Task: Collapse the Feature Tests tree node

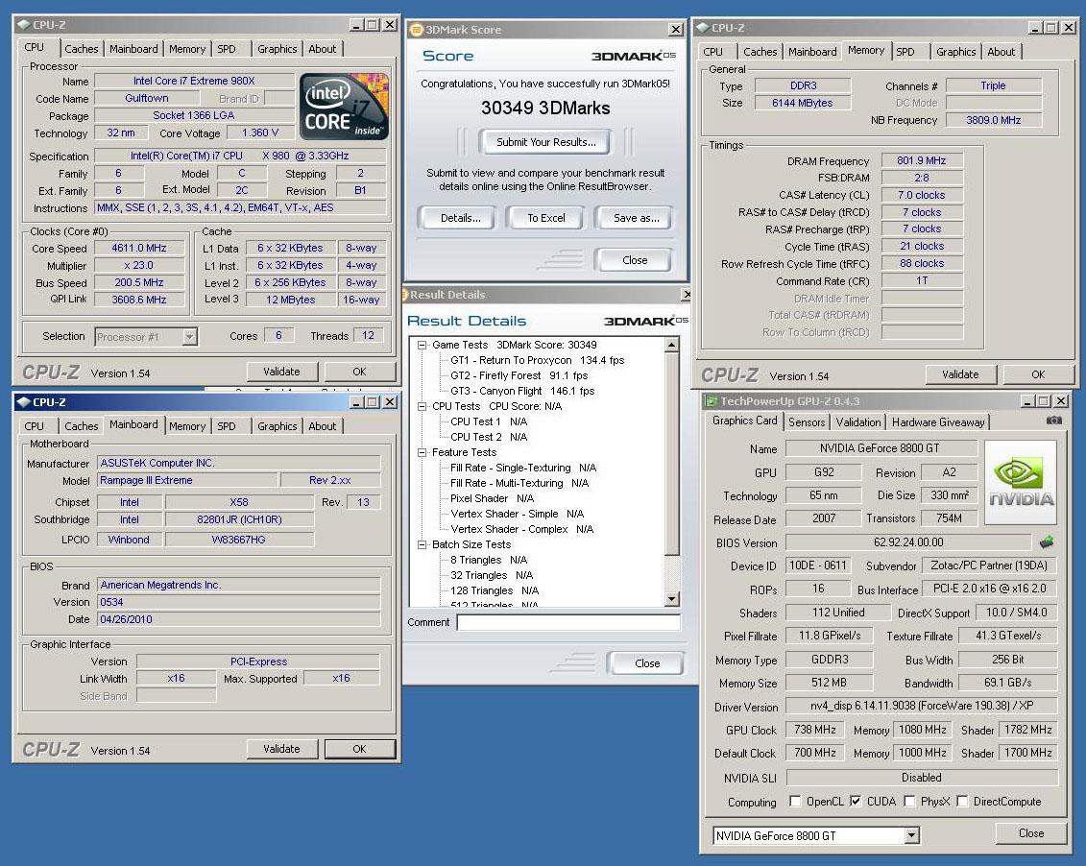Action: pos(422,452)
